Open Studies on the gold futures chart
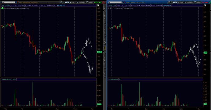 pos(90,2)
